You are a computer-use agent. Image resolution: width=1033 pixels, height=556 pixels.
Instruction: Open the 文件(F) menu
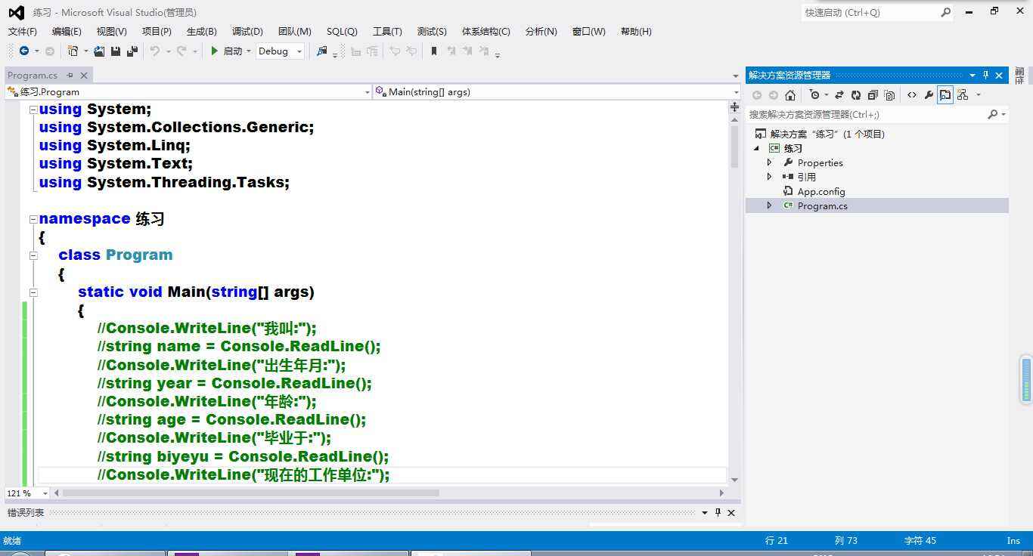pos(22,31)
